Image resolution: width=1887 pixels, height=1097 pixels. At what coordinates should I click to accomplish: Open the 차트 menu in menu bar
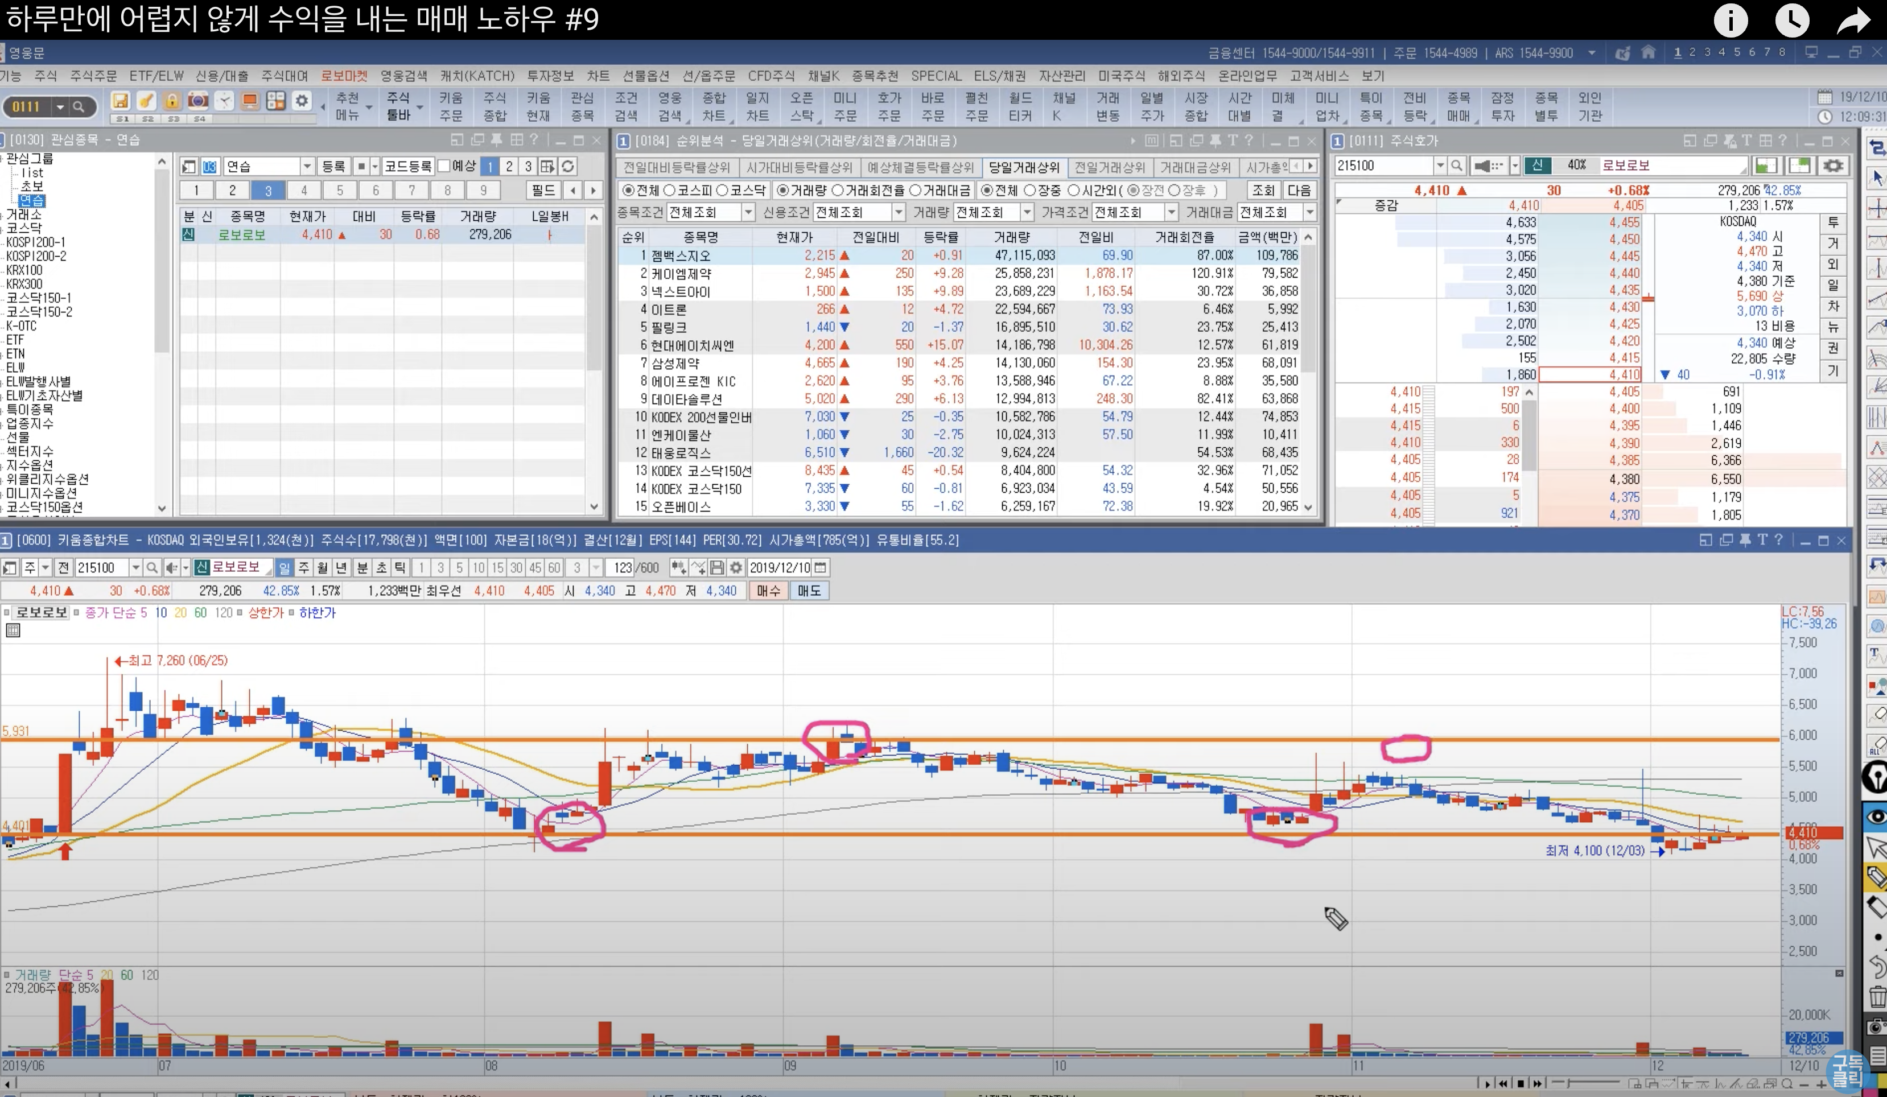point(598,76)
